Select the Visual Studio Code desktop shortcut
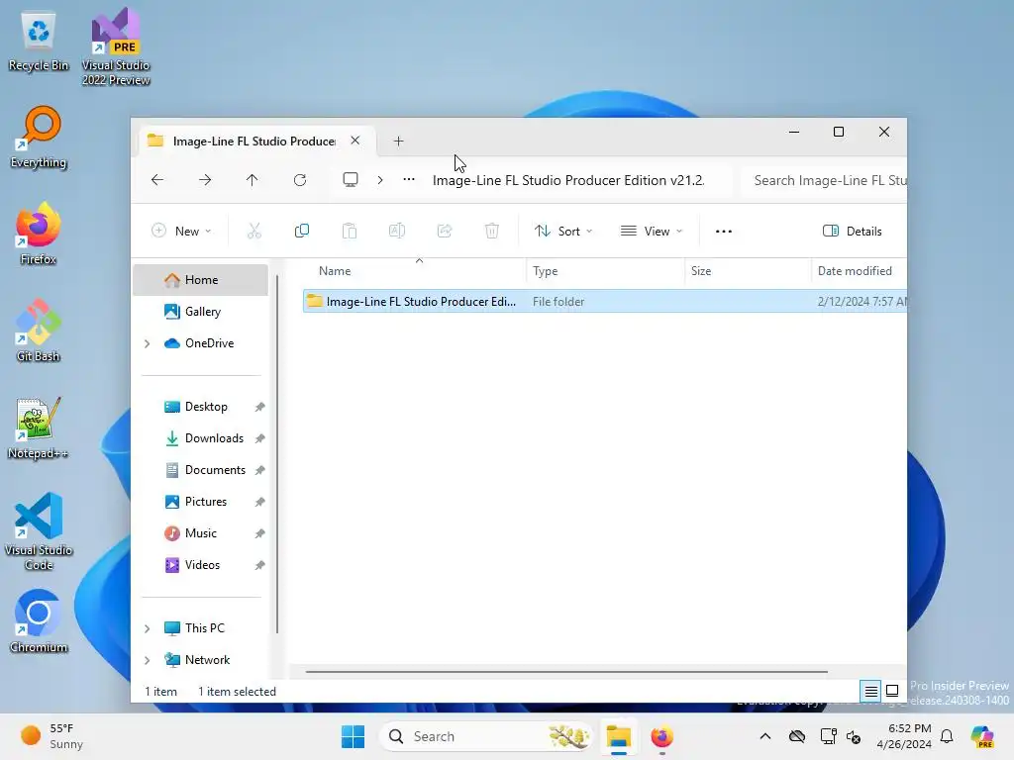The image size is (1014, 760). pyautogui.click(x=39, y=531)
